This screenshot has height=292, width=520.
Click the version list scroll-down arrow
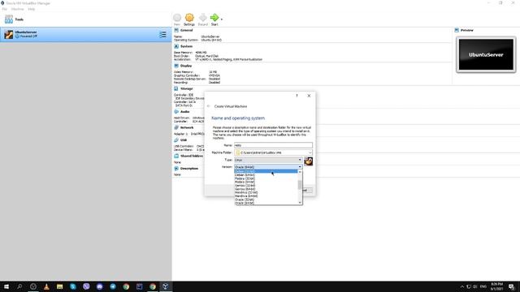300,202
